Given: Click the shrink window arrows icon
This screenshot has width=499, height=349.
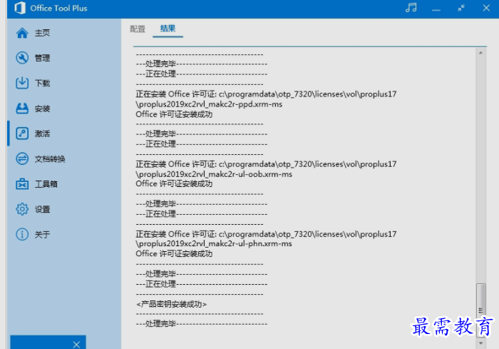Looking at the screenshot, I should 461,8.
